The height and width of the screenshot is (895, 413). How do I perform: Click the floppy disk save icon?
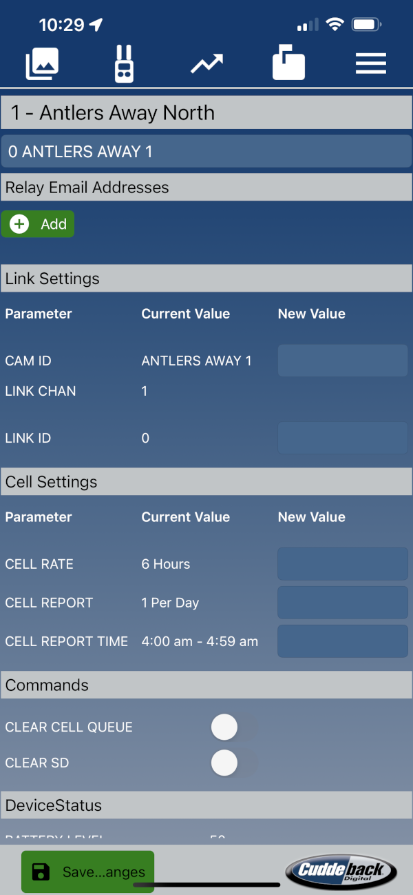tap(41, 872)
